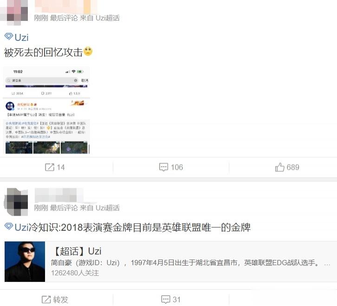Click the 1262480人关注 follower count

point(75,273)
